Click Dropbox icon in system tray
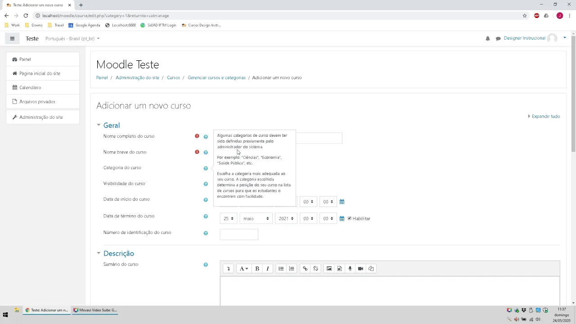576x324 pixels. pos(524,310)
